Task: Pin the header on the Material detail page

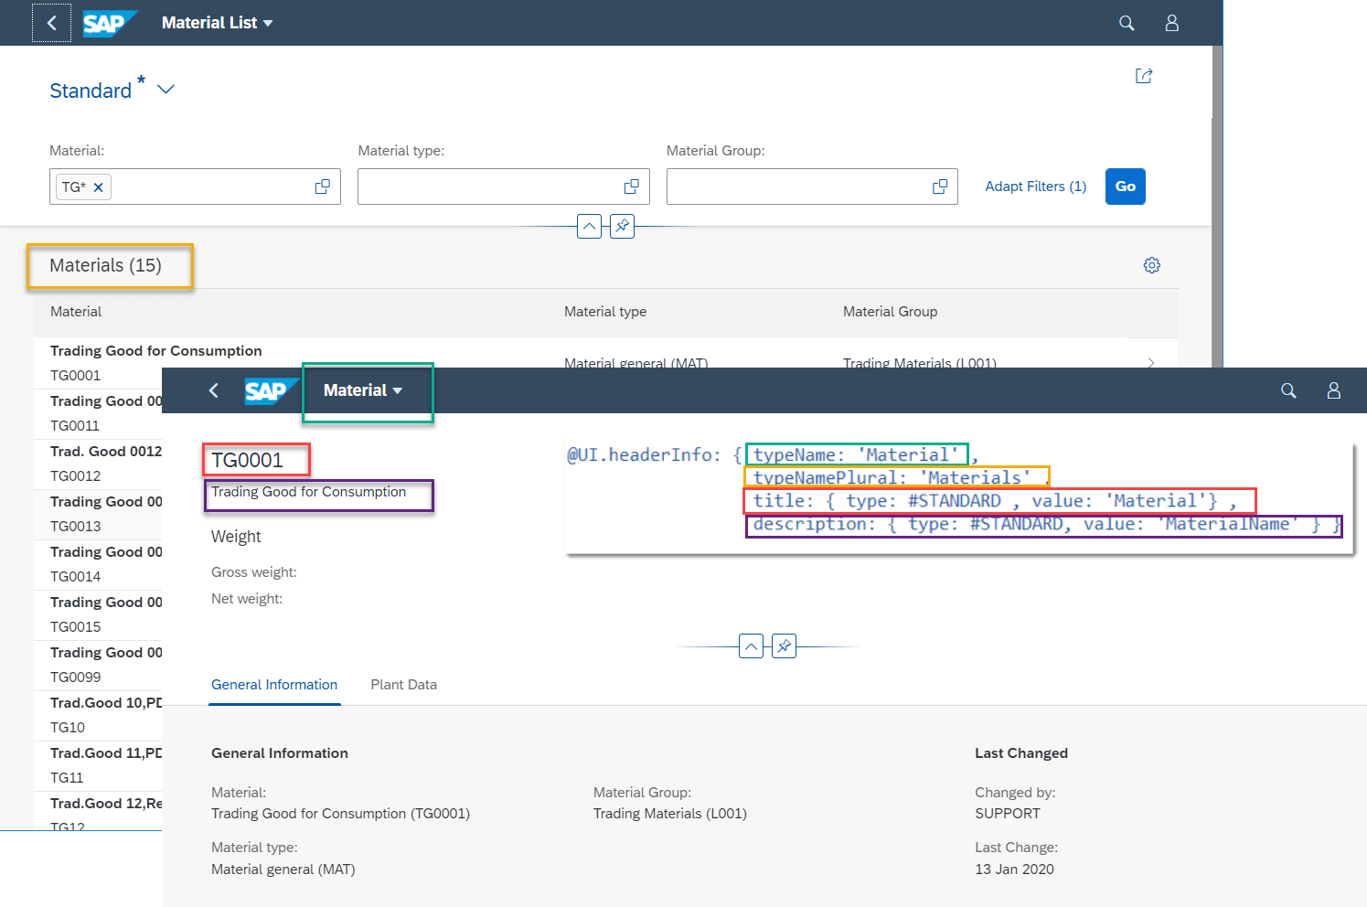Action: (784, 646)
